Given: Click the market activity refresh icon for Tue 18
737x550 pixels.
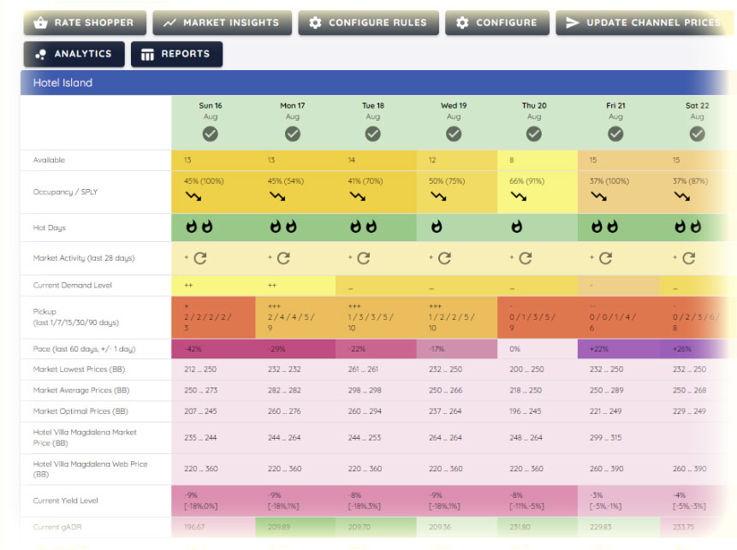Looking at the screenshot, I should click(363, 257).
